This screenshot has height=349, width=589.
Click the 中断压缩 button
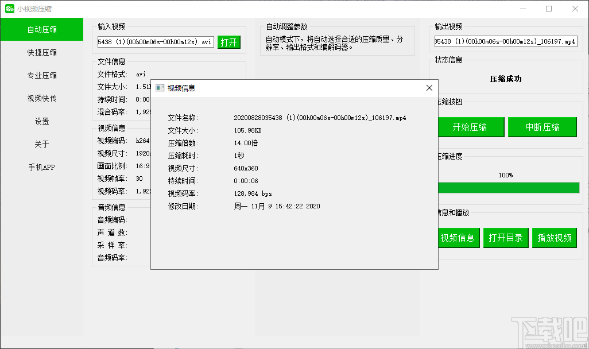pos(542,127)
